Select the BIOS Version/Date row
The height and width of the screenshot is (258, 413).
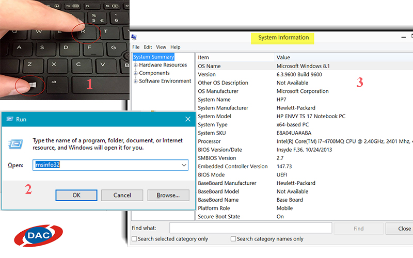click(x=305, y=150)
